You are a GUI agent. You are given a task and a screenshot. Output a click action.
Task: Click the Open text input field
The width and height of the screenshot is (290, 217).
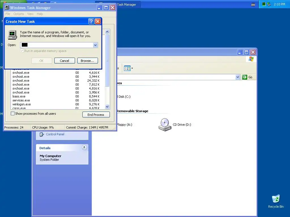tap(57, 45)
